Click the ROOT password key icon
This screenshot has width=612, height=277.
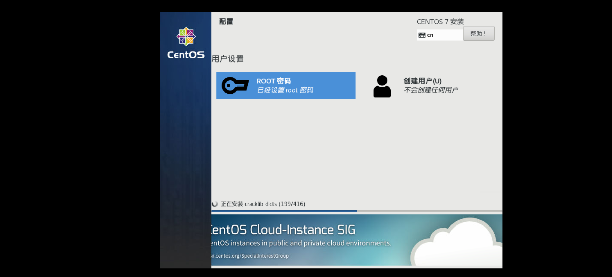tap(235, 86)
